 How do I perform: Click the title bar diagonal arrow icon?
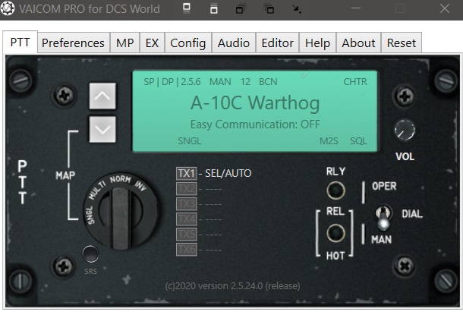(x=297, y=9)
